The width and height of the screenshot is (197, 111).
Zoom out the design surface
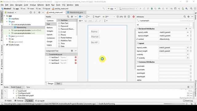tap(118, 17)
